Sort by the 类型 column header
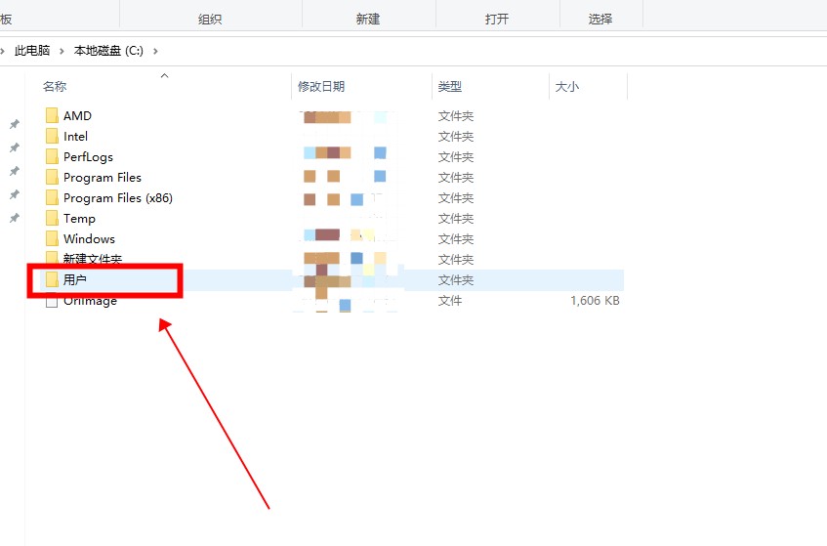 point(449,87)
